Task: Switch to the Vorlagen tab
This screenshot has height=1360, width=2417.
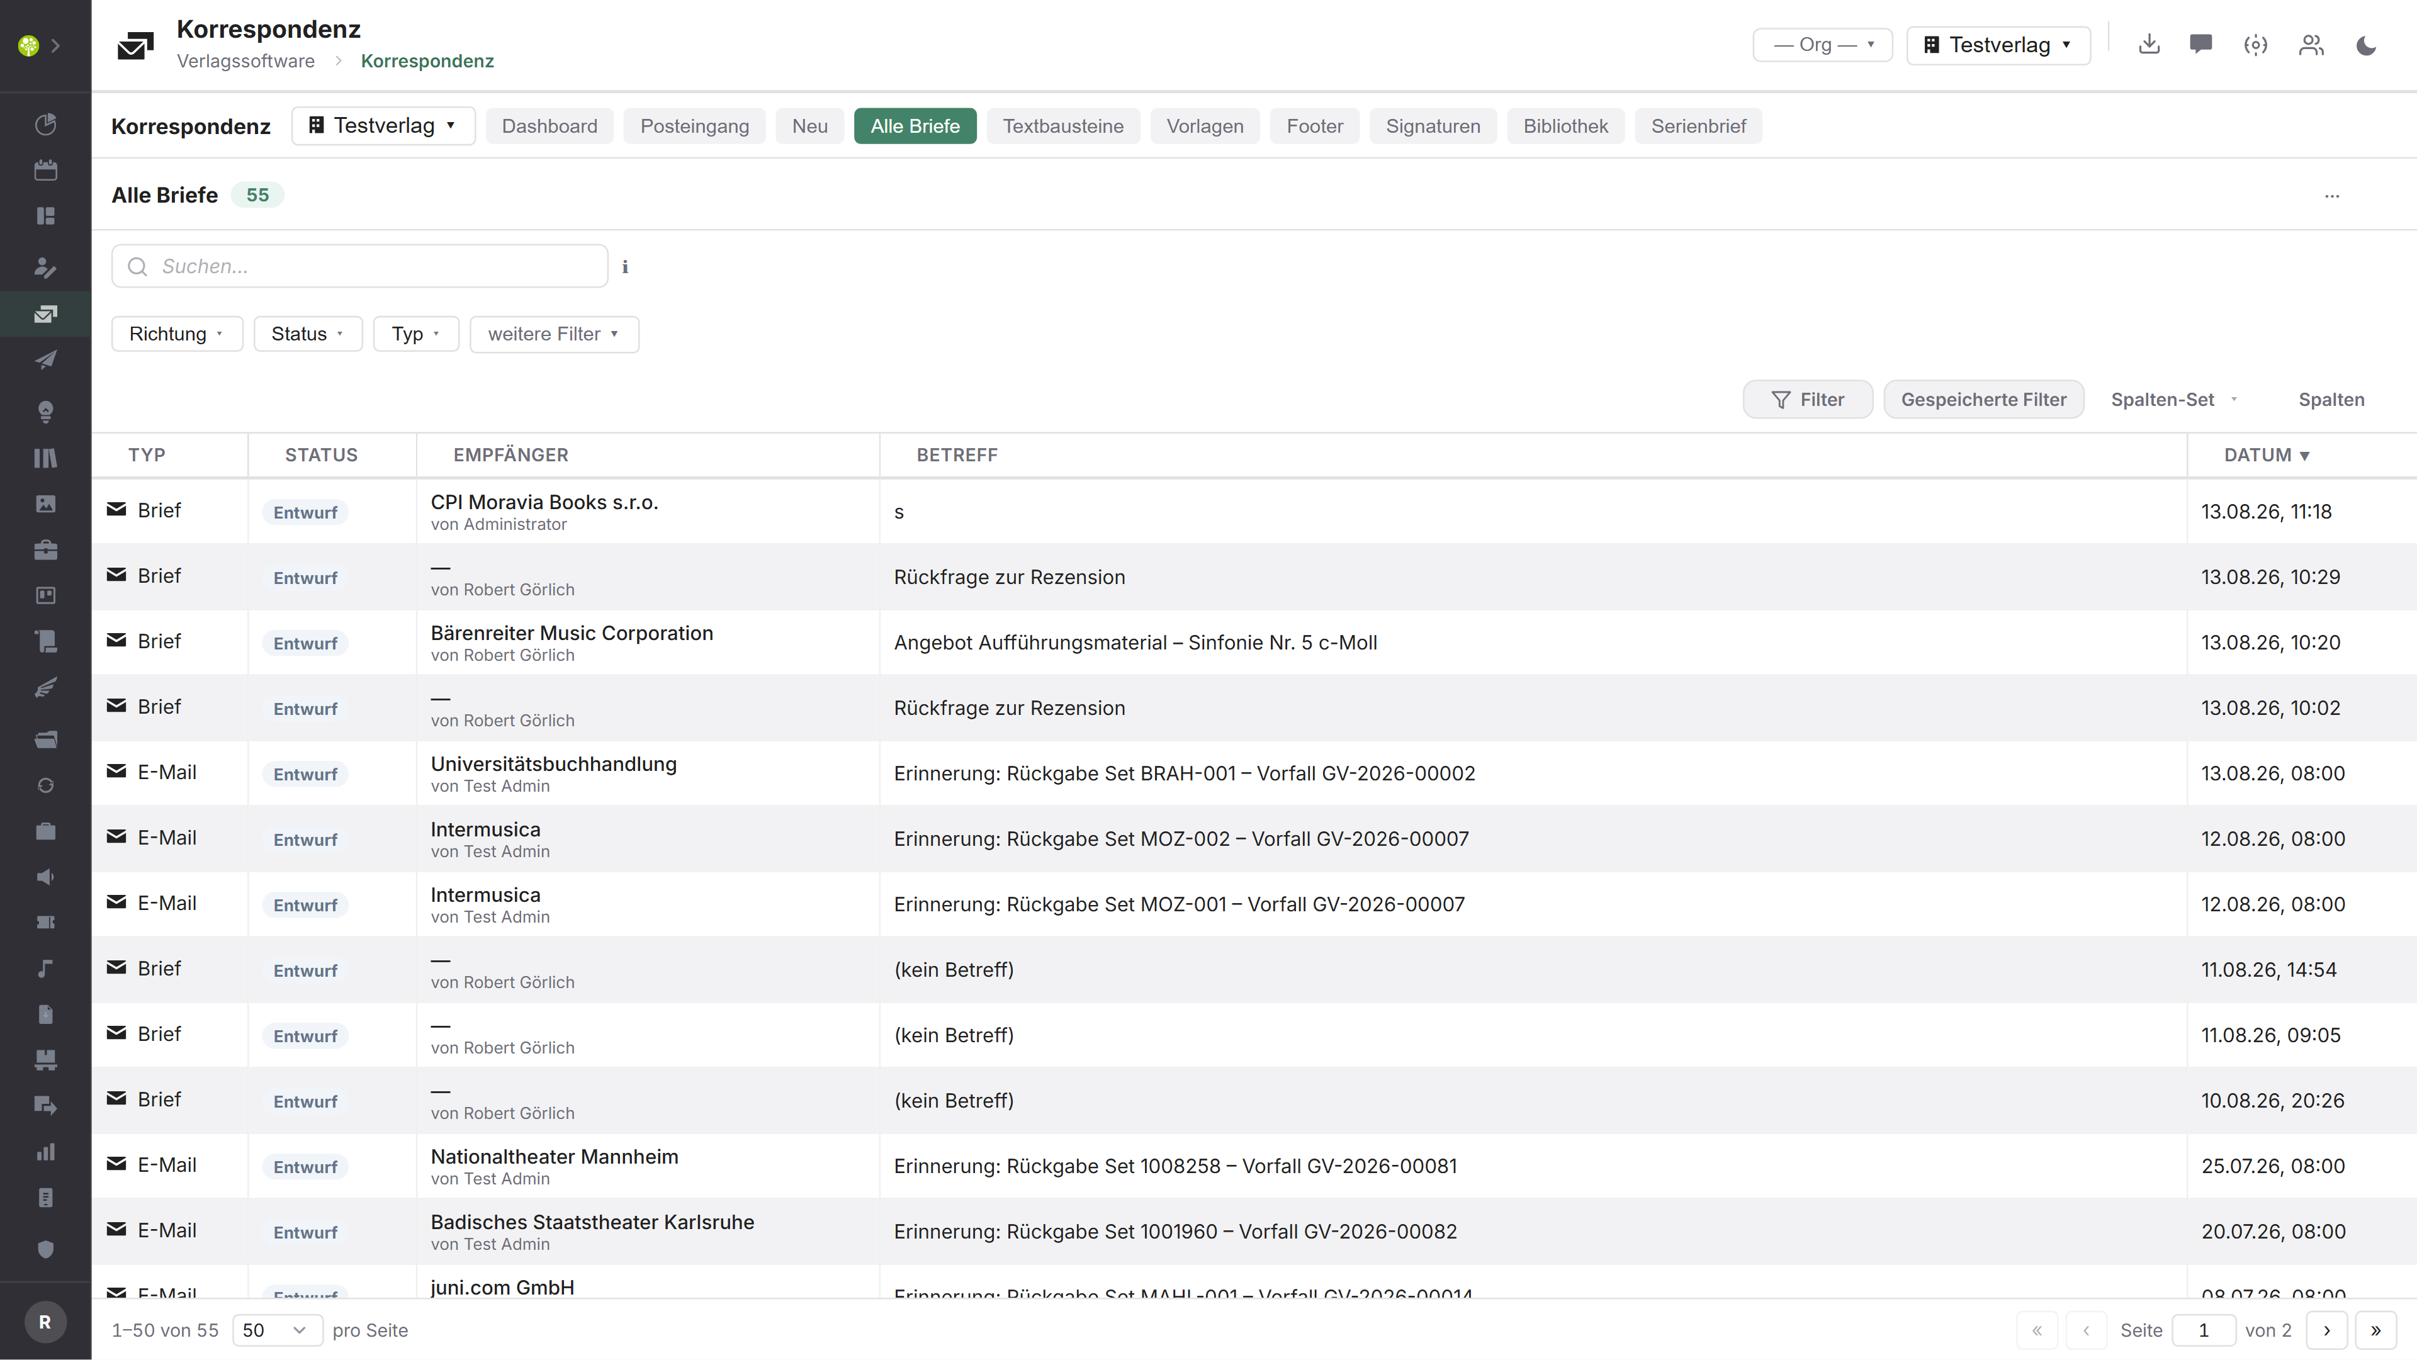Action: point(1205,126)
